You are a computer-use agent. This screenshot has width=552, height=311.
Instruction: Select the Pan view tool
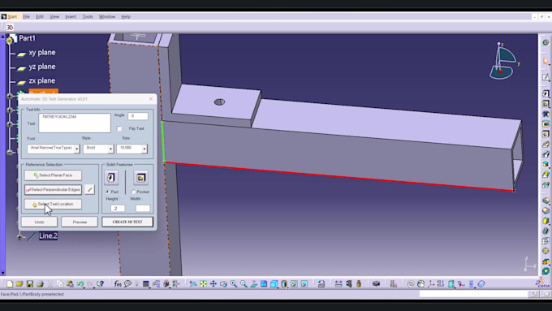point(213,283)
